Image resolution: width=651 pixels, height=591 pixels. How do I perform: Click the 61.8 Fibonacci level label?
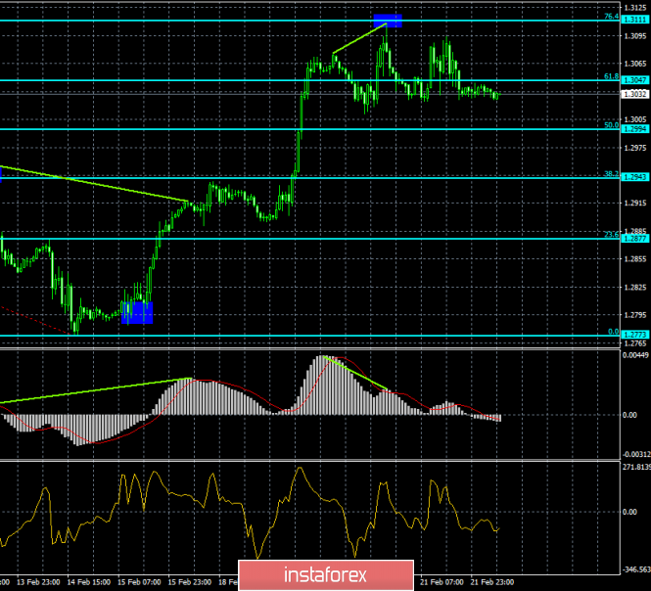click(611, 76)
